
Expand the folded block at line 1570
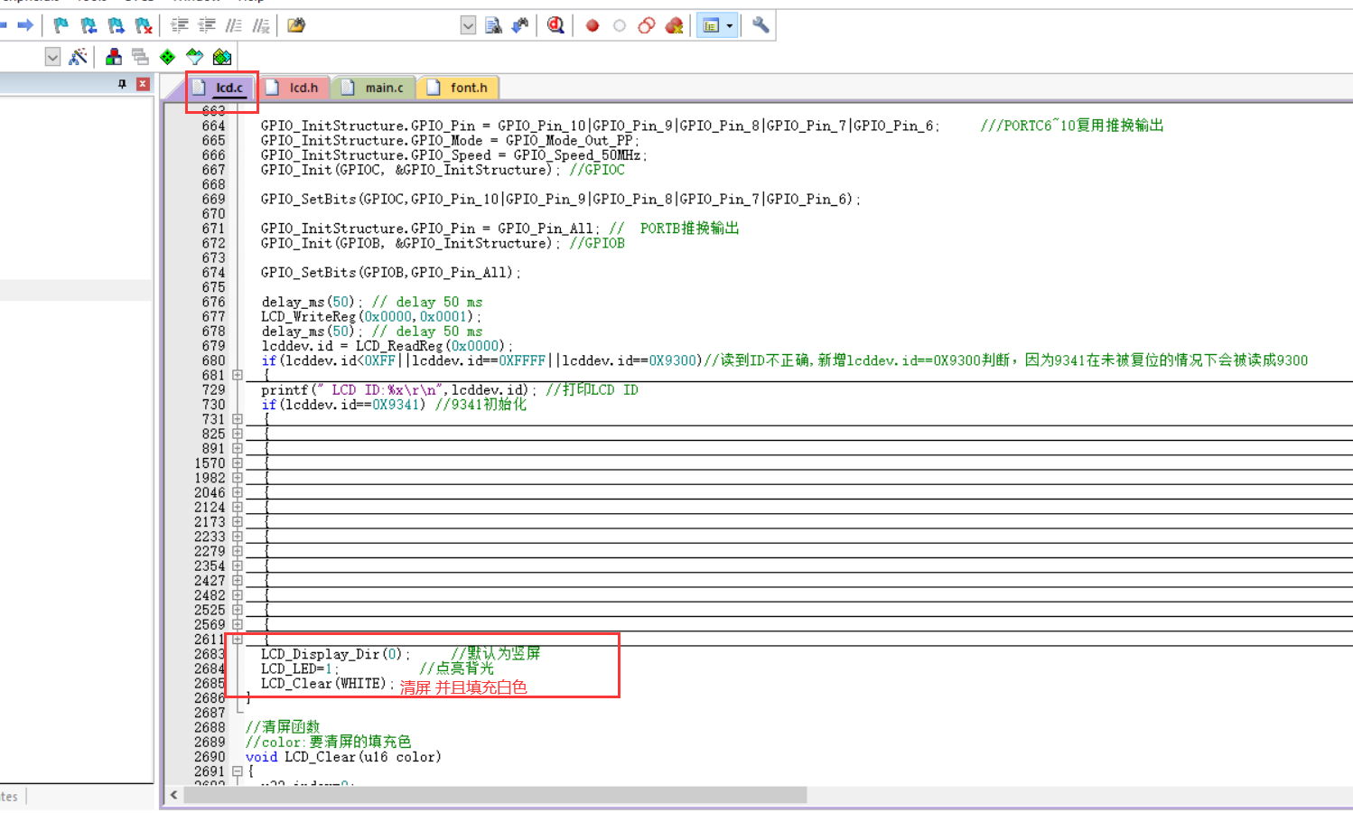(x=238, y=463)
